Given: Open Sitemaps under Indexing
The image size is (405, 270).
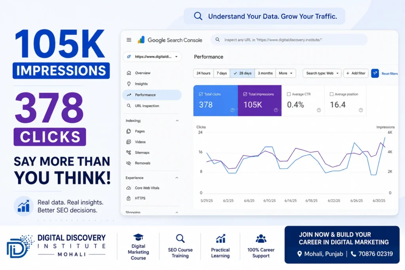Looking at the screenshot, I should [152, 152].
